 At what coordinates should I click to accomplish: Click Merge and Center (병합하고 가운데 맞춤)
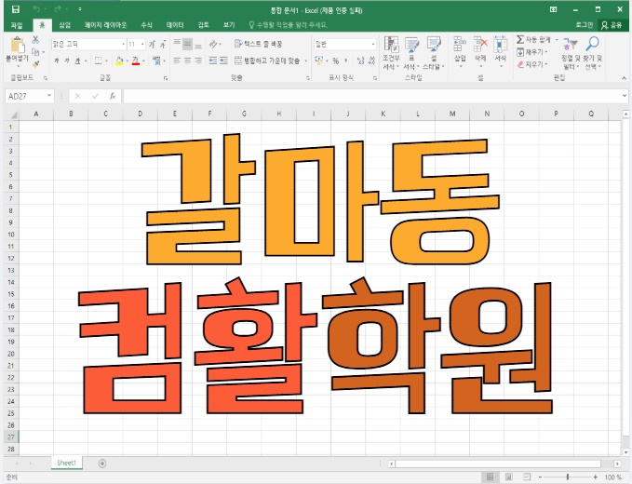267,60
